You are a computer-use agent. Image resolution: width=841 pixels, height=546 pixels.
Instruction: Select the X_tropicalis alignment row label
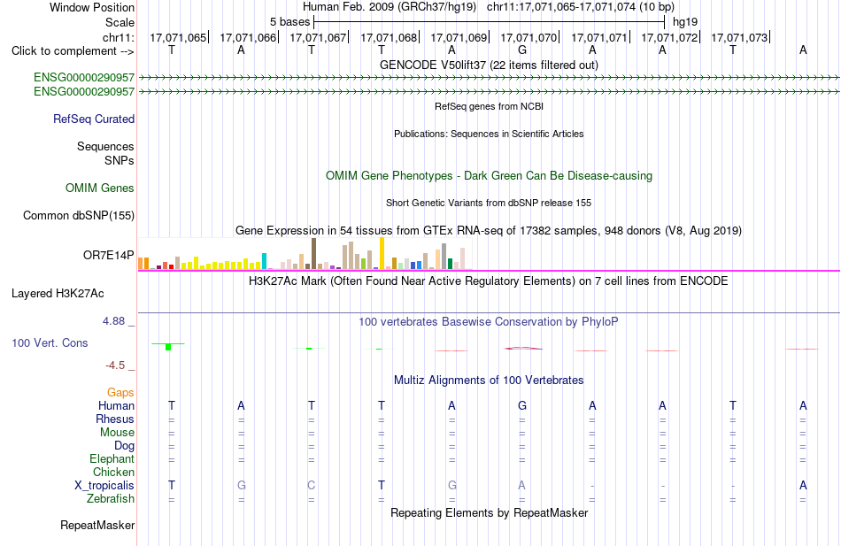pyautogui.click(x=104, y=486)
